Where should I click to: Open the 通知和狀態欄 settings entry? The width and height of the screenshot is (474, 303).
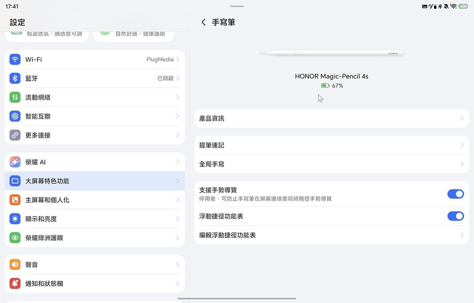pos(94,284)
